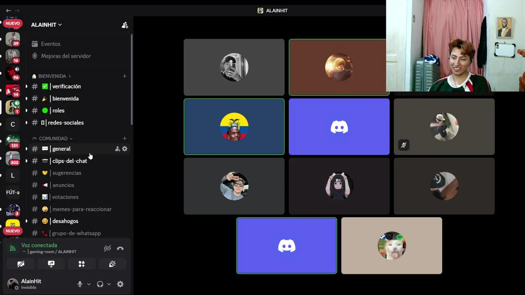This screenshot has width=525, height=295.
Task: Open the sugerencias channel
Action: tap(78, 173)
